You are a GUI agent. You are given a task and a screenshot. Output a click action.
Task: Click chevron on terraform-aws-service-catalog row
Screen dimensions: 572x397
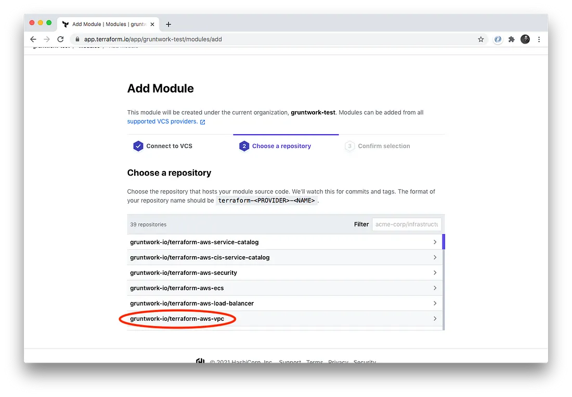pos(435,242)
